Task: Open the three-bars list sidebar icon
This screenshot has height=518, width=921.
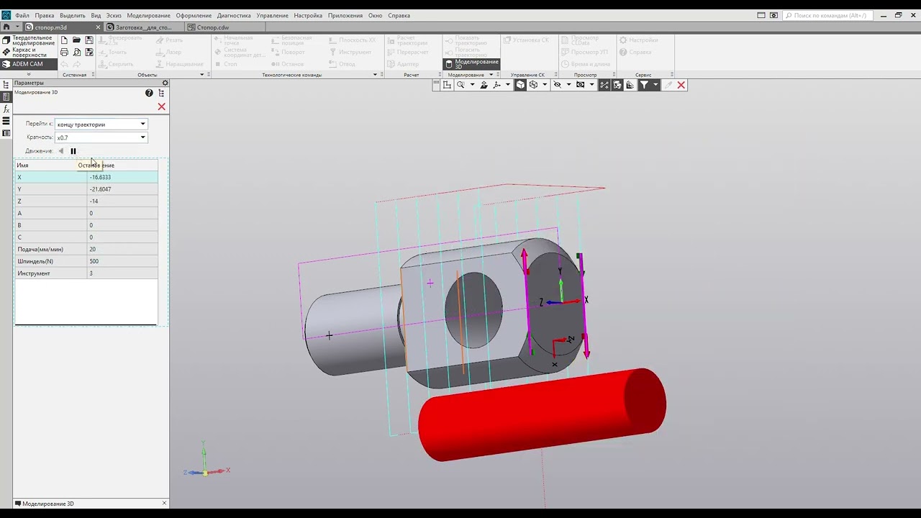Action: click(6, 121)
